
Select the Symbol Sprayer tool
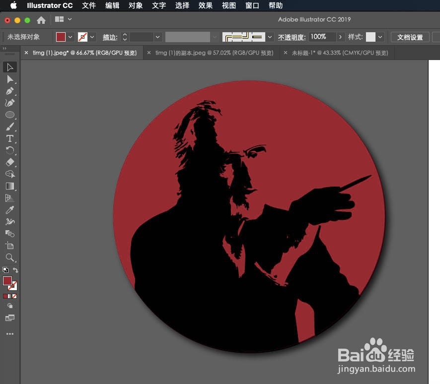(10, 222)
